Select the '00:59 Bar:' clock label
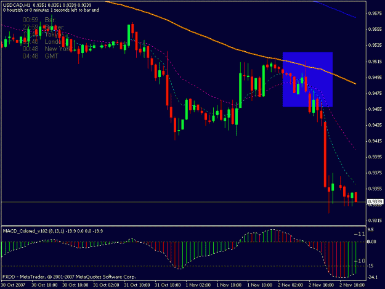Image resolution: width=385 pixels, height=289 pixels. pyautogui.click(x=39, y=20)
